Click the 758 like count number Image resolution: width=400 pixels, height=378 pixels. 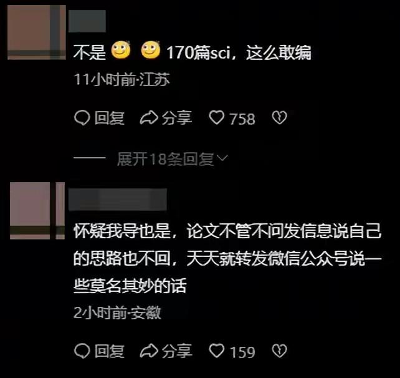pyautogui.click(x=242, y=119)
